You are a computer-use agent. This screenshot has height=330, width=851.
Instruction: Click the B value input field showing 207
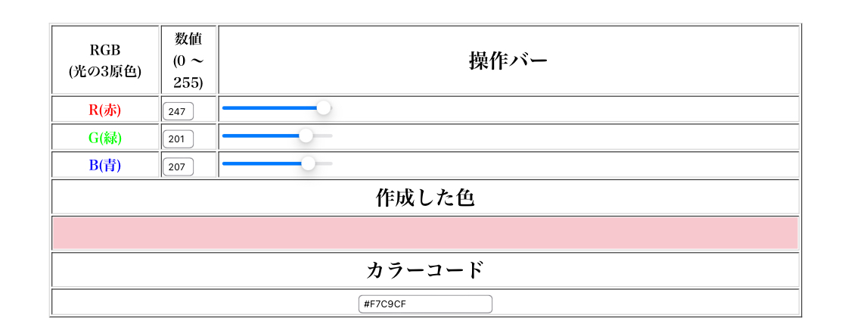coord(178,167)
